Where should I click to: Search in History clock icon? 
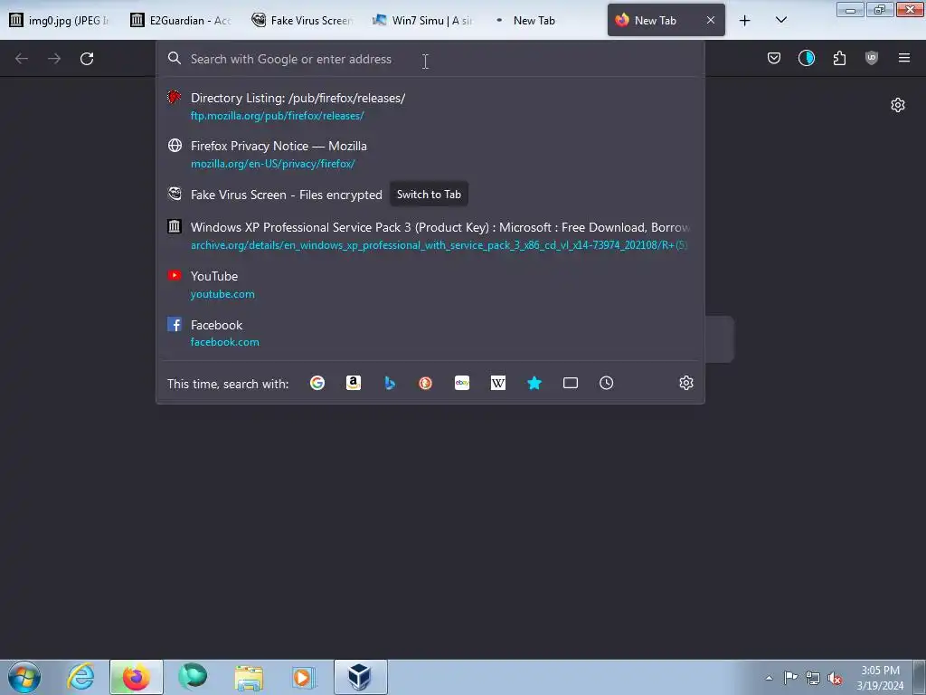[x=607, y=383]
